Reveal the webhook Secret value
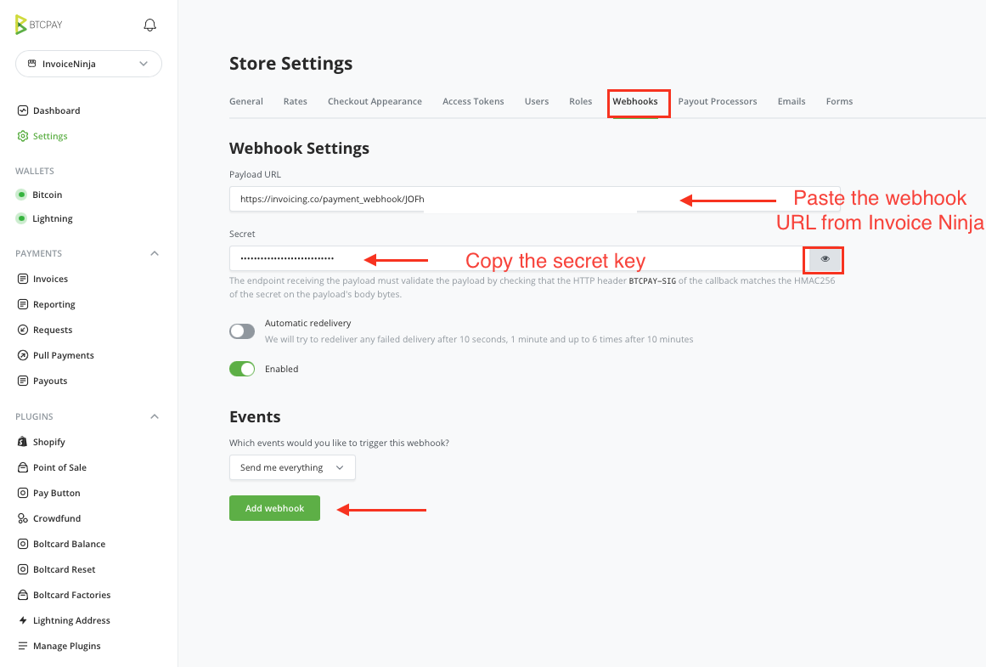This screenshot has height=667, width=986. pyautogui.click(x=822, y=259)
